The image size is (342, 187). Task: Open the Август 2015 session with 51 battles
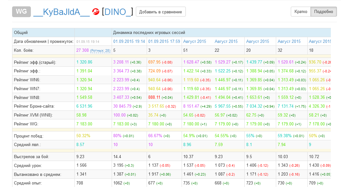coord(195,41)
